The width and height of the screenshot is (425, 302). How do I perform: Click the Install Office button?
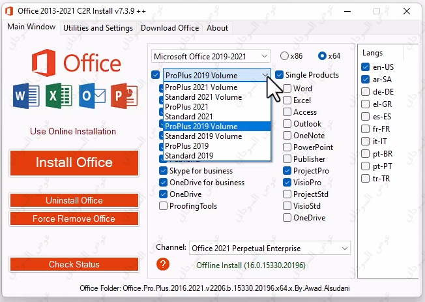[74, 163]
